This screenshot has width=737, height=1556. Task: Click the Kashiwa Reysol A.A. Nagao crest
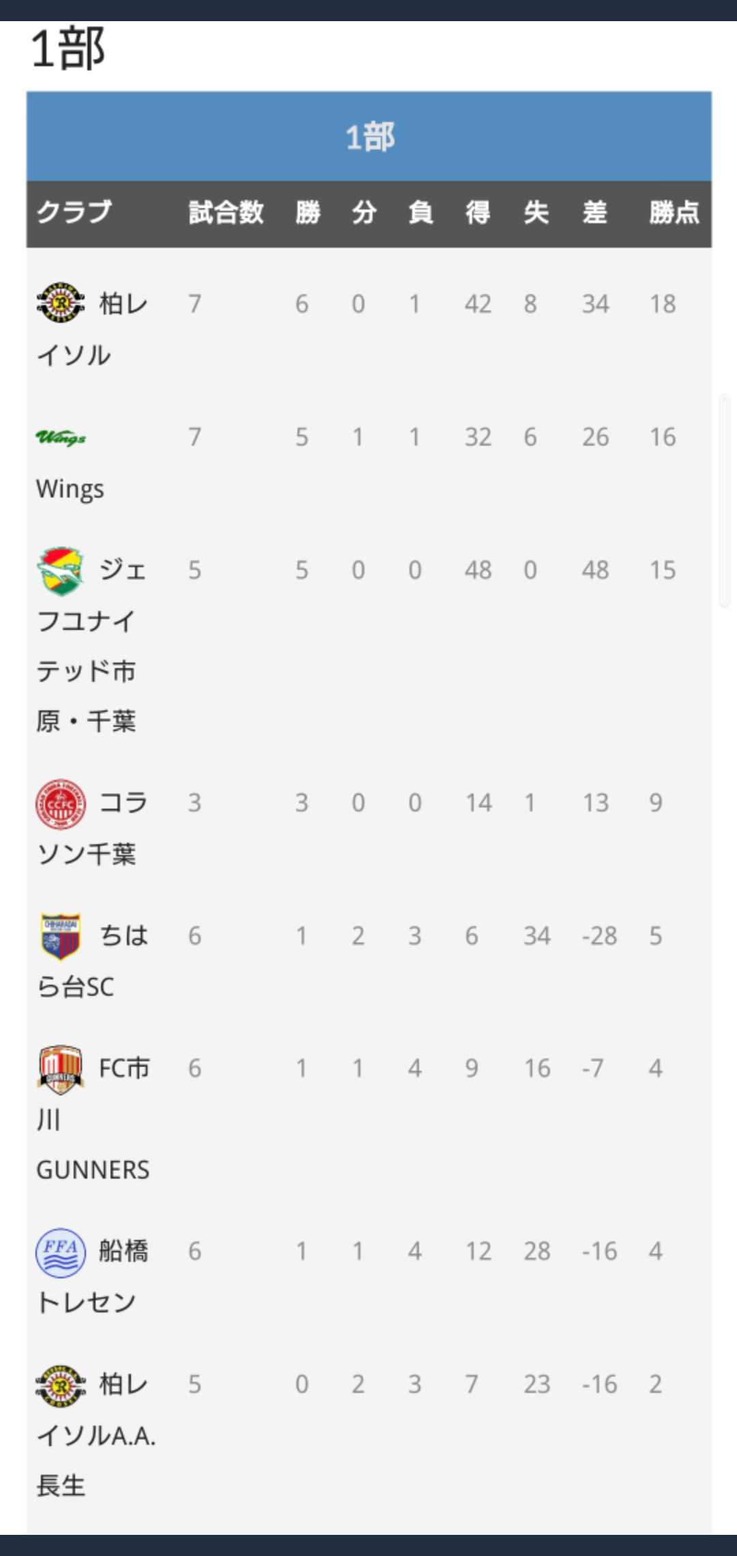coord(61,1385)
